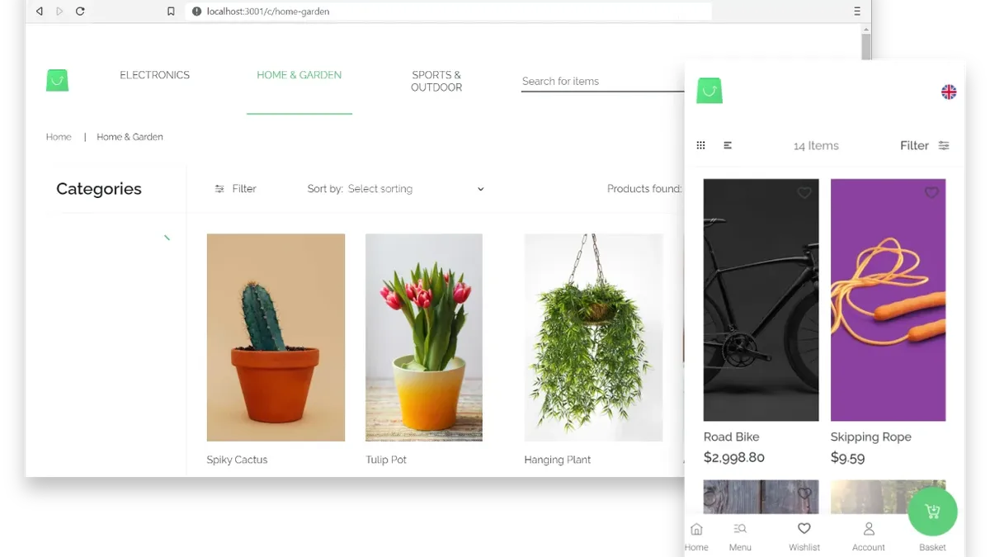Viewport: 990px width, 557px height.
Task: Go to Sports & Outdoor category
Action: tap(436, 81)
